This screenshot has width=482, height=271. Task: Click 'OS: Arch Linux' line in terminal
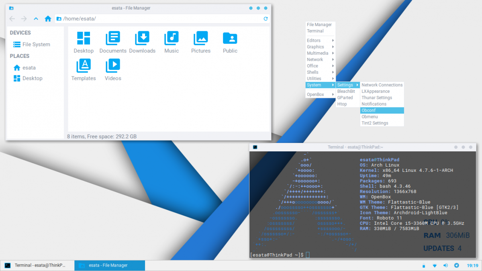point(380,165)
